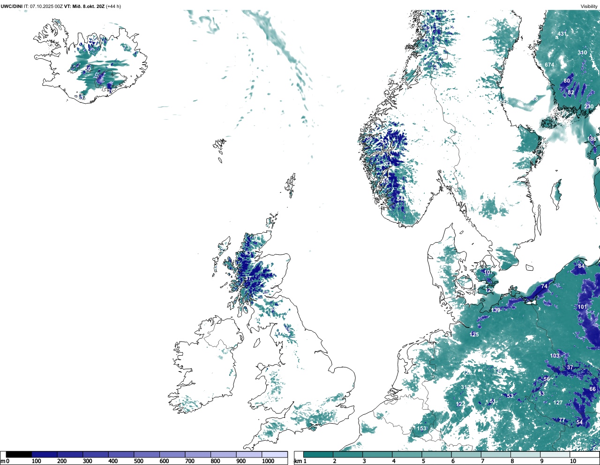Click the '310' visibility value on map
The width and height of the screenshot is (600, 465).
[x=582, y=53]
